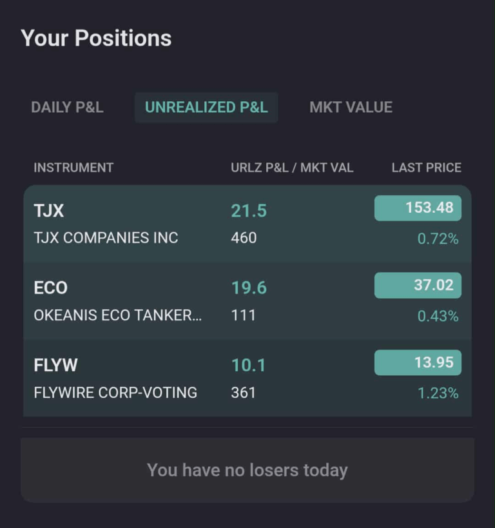Click the TJX COMPANIES INC name
The width and height of the screenshot is (495, 528).
pos(106,238)
